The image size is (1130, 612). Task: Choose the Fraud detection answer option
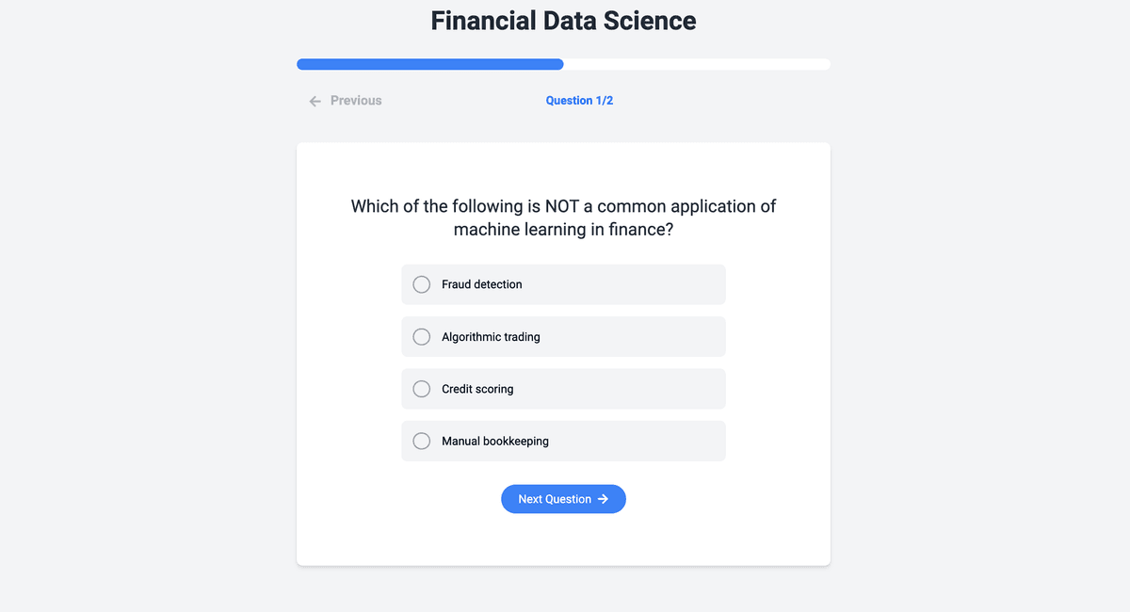(x=563, y=283)
